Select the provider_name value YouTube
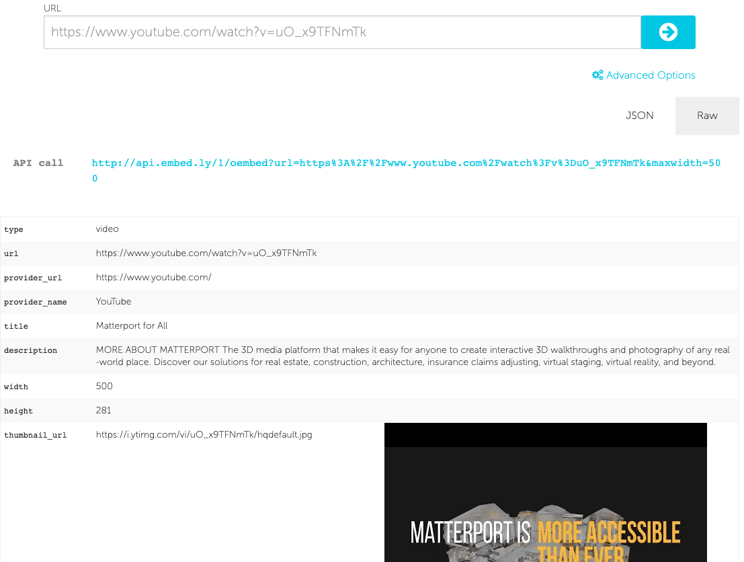The image size is (744, 562). [114, 301]
